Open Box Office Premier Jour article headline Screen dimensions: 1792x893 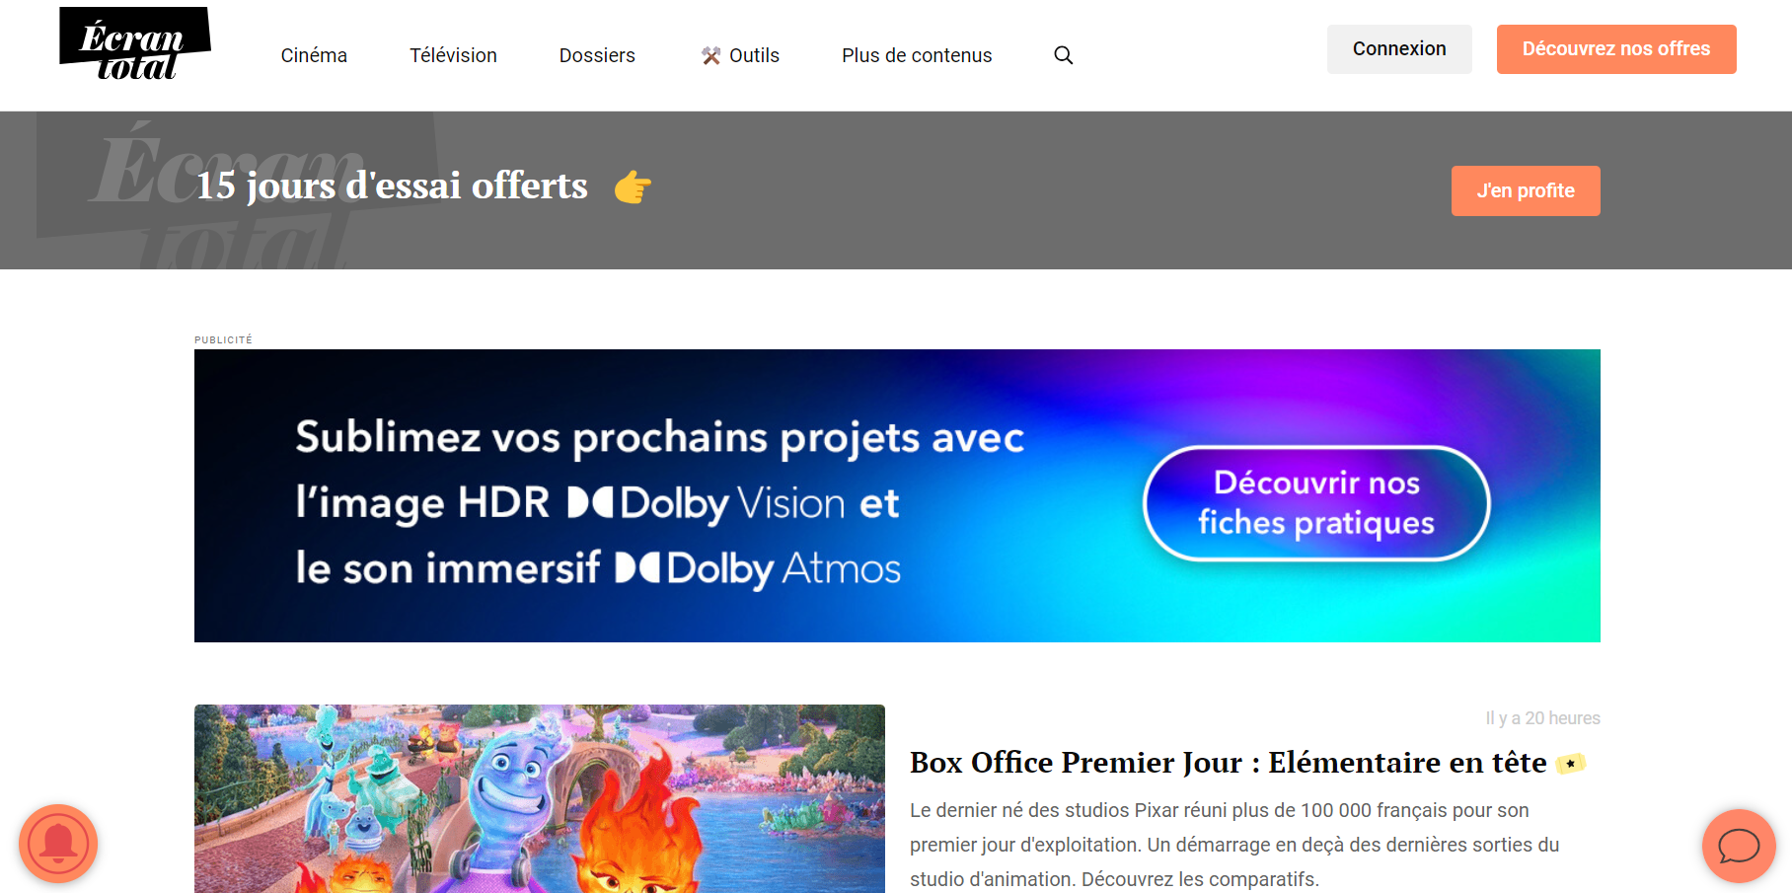(x=1228, y=763)
